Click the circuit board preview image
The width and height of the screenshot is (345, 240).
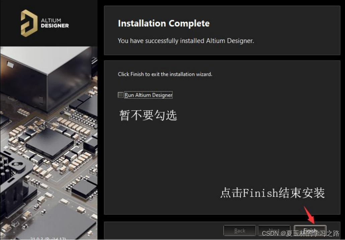click(x=49, y=144)
